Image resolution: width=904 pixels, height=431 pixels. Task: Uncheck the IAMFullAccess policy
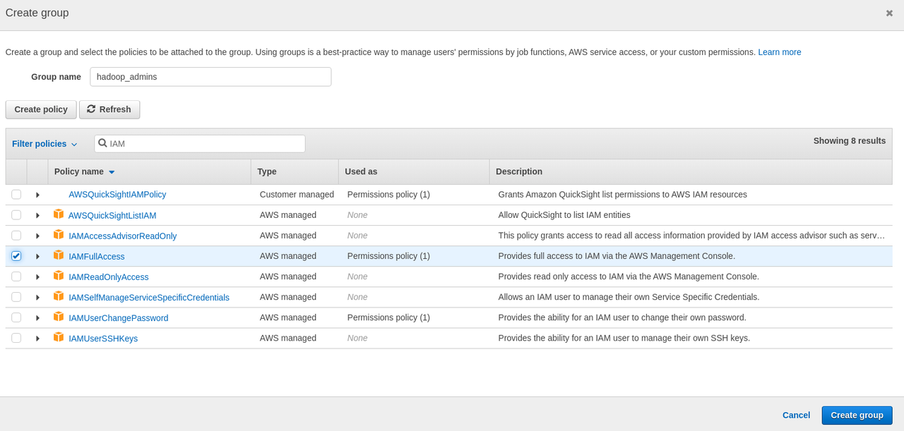click(16, 255)
